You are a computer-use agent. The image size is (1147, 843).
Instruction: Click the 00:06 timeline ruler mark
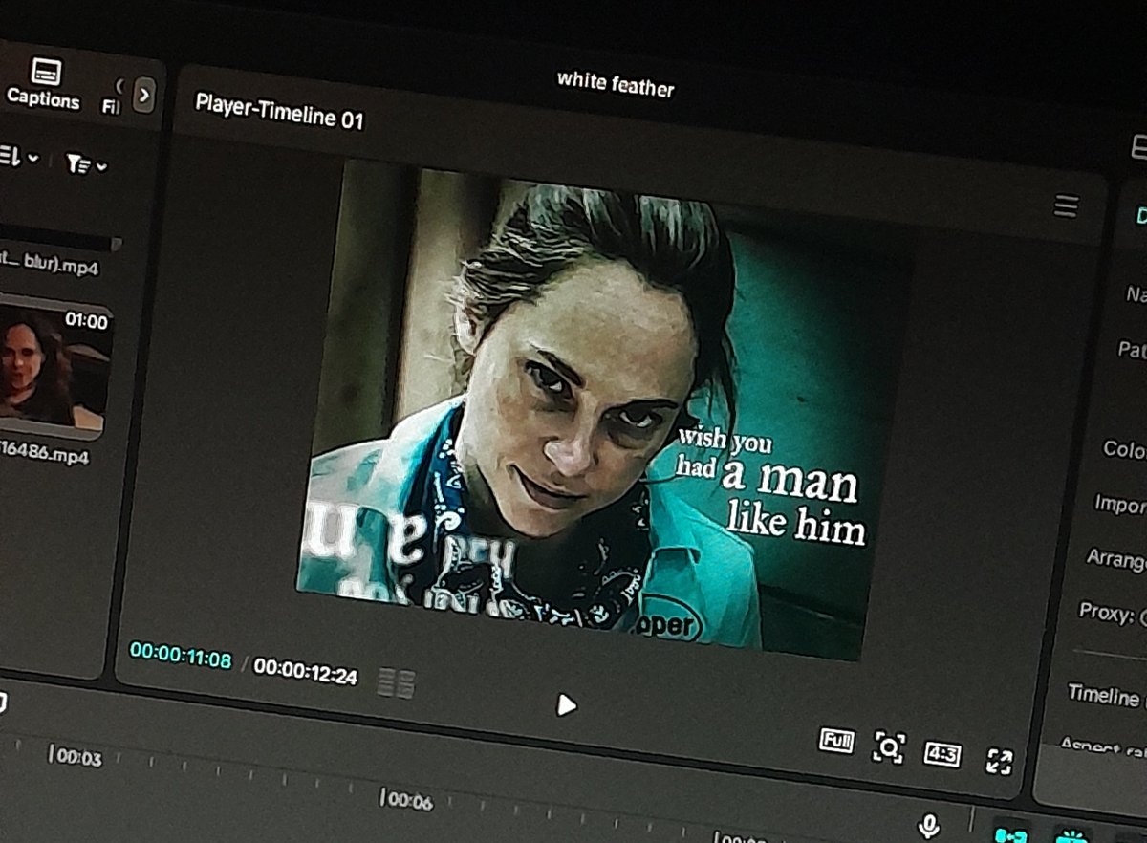pyautogui.click(x=407, y=800)
